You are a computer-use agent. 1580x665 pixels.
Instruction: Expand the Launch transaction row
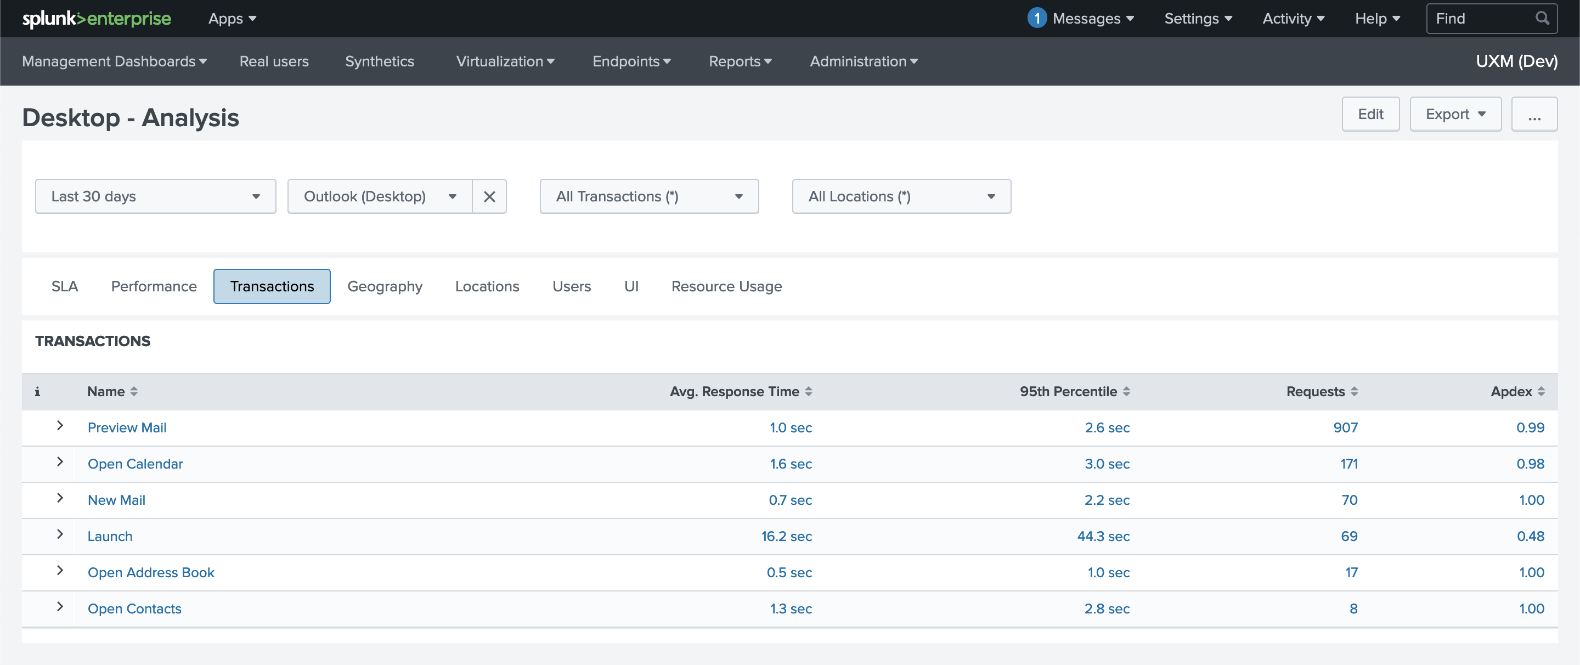59,534
